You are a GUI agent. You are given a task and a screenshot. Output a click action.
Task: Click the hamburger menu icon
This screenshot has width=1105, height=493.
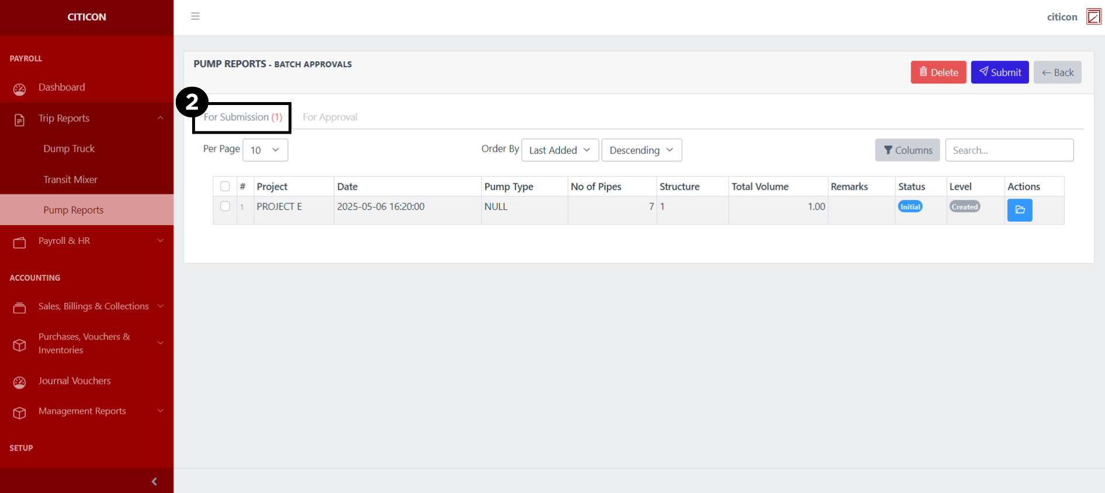pyautogui.click(x=195, y=16)
